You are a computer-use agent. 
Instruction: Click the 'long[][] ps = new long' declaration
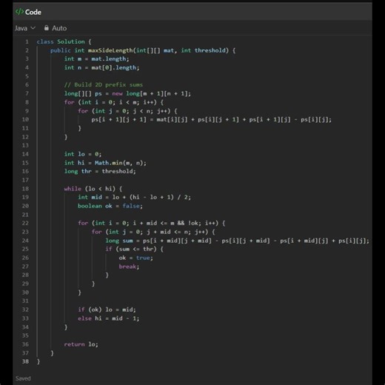tap(127, 93)
